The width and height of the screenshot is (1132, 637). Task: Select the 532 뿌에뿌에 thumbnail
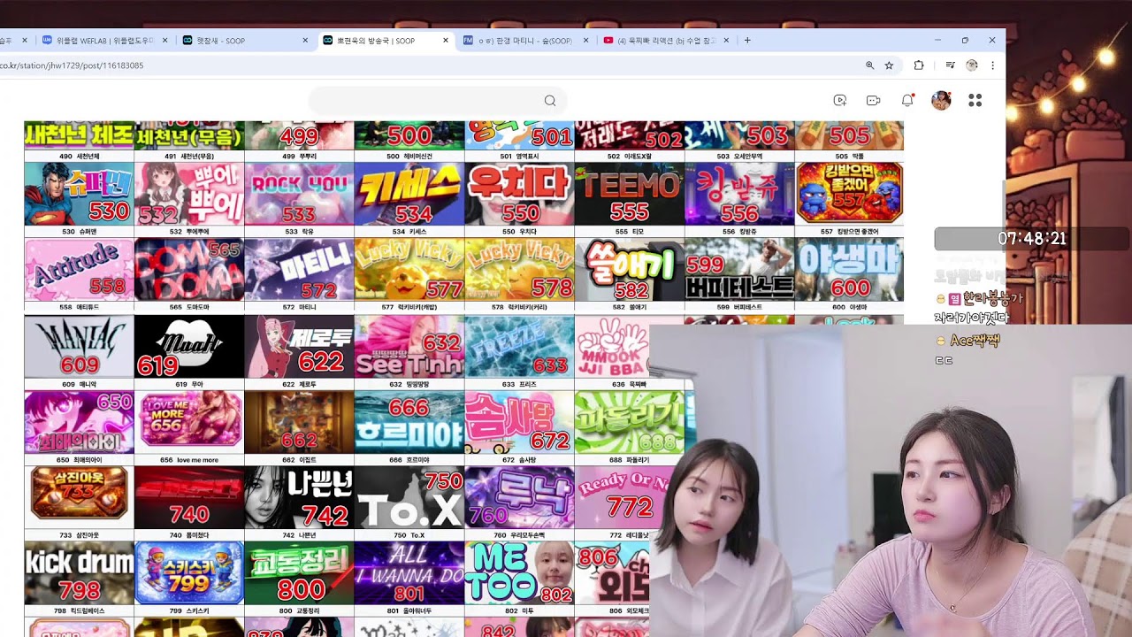point(189,193)
